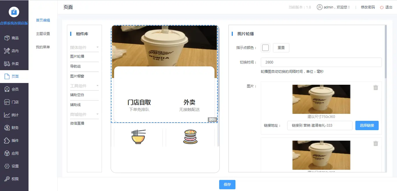Screen dimensions: 397x191
Task: Click the 店内 dine-in fork-knife icon
Action: pos(7,51)
